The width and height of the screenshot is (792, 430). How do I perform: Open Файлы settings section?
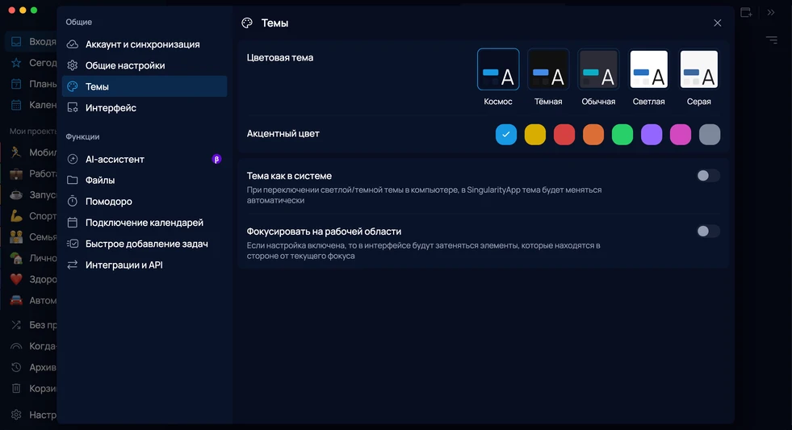[x=145, y=180]
